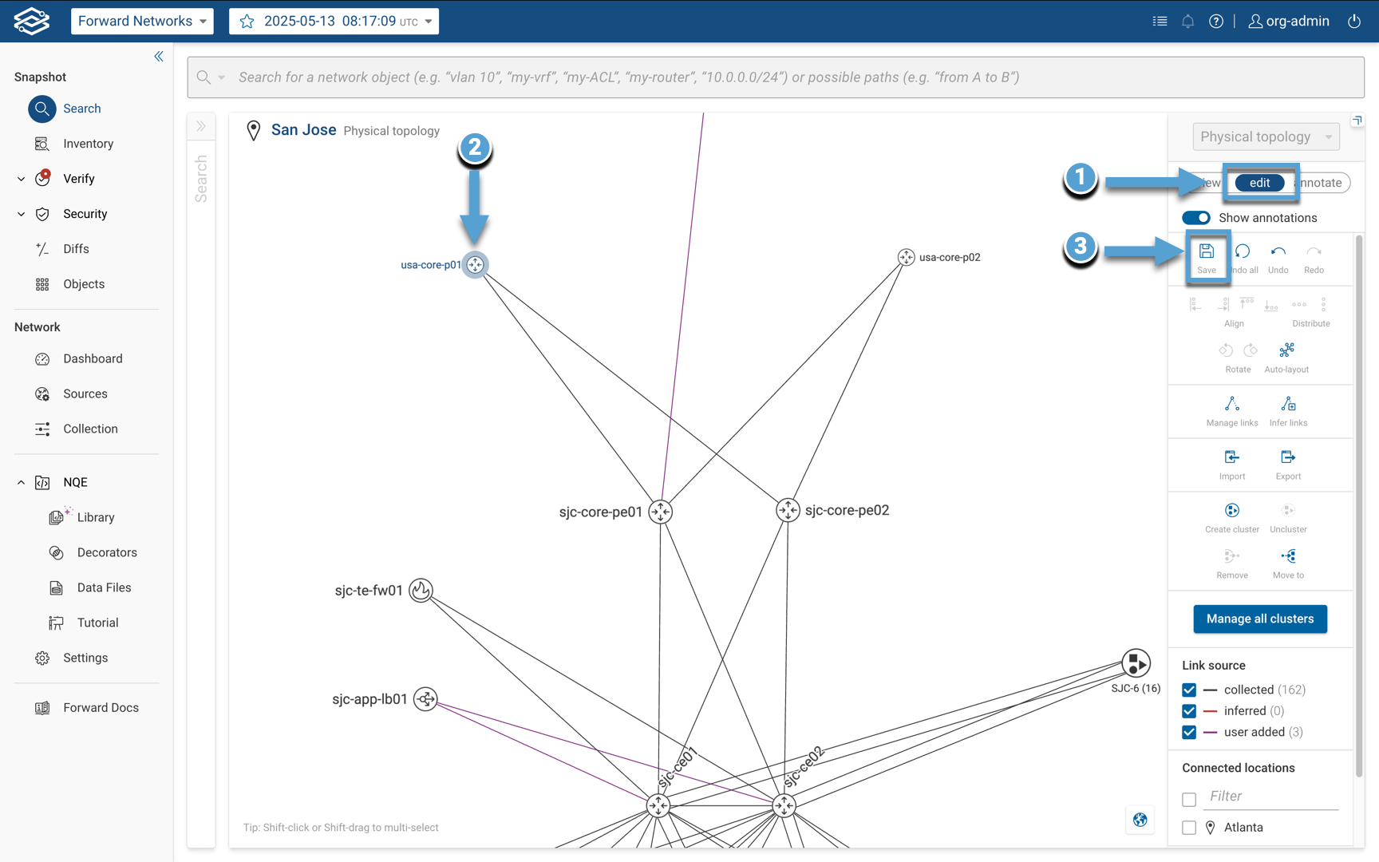Click the Infer links icon
Viewport: 1379px width, 862px height.
coord(1288,405)
